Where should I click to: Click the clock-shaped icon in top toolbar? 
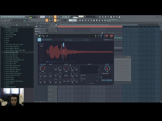point(116,17)
